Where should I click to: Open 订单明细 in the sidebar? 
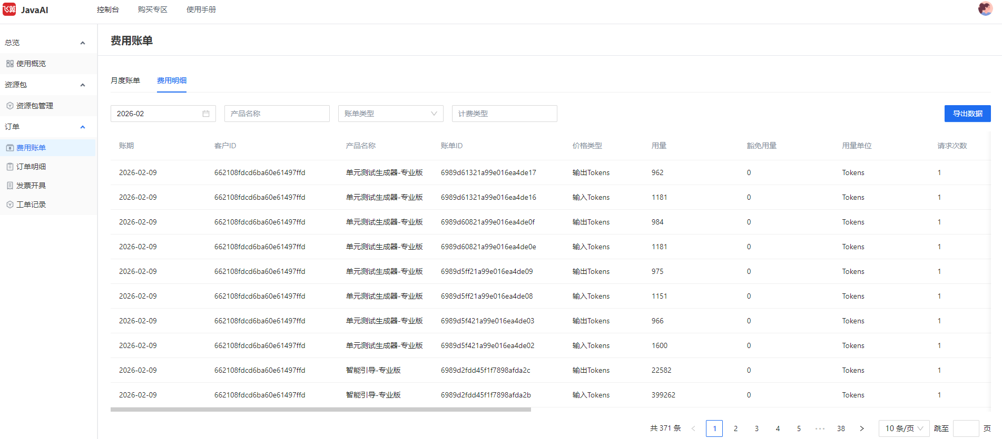click(x=31, y=167)
